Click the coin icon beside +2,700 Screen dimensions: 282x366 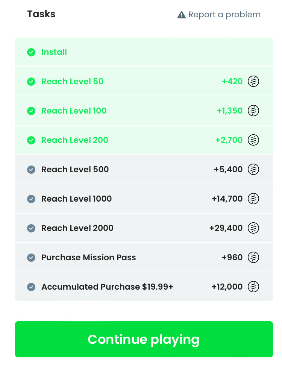click(253, 140)
